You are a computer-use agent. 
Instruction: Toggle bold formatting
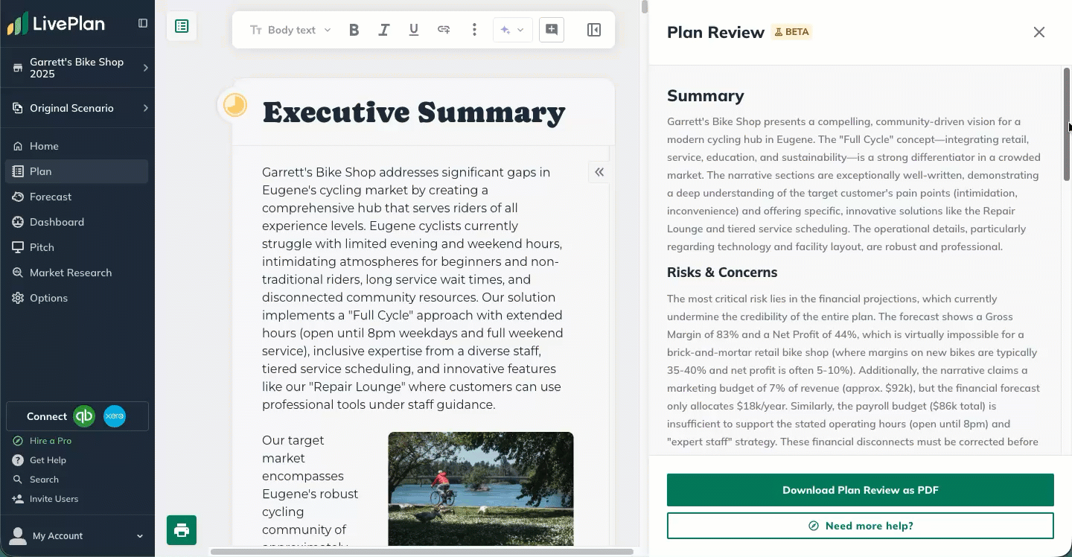354,30
